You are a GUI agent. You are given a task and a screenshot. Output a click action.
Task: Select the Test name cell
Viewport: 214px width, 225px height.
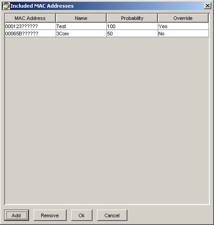pos(81,26)
